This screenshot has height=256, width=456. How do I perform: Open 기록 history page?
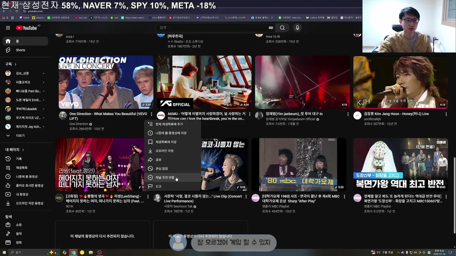[x=25, y=159]
